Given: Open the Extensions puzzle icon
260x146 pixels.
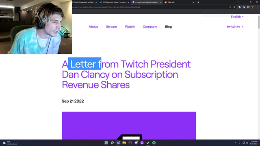Looking at the screenshot, I should tap(240, 7).
